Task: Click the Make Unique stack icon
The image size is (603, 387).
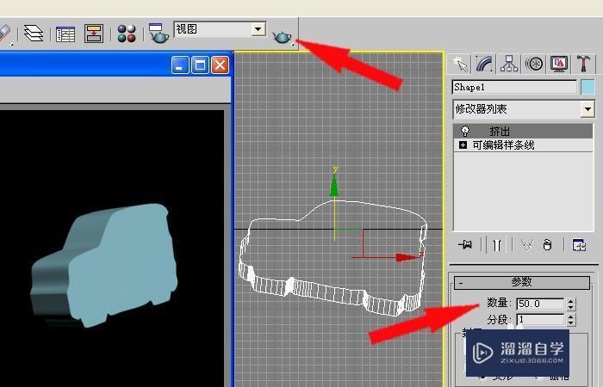Action: (x=527, y=244)
